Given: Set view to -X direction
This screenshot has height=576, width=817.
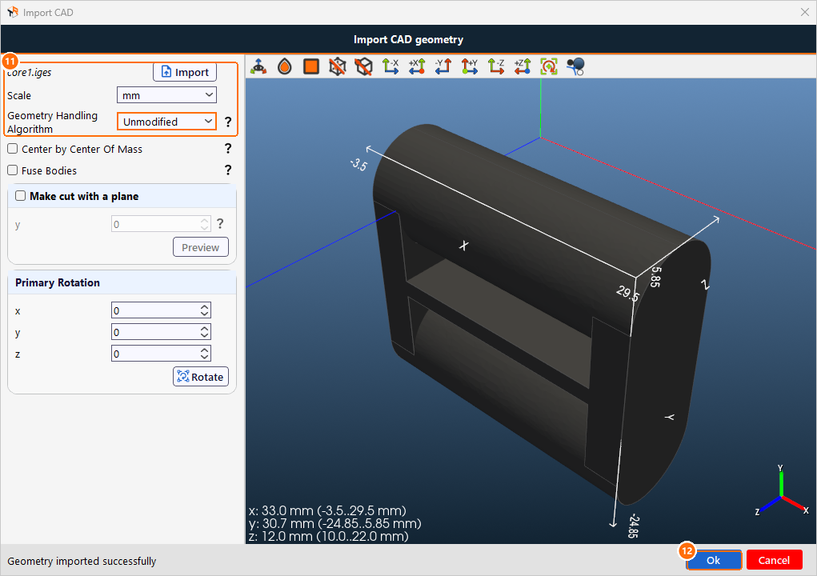Looking at the screenshot, I should 390,66.
